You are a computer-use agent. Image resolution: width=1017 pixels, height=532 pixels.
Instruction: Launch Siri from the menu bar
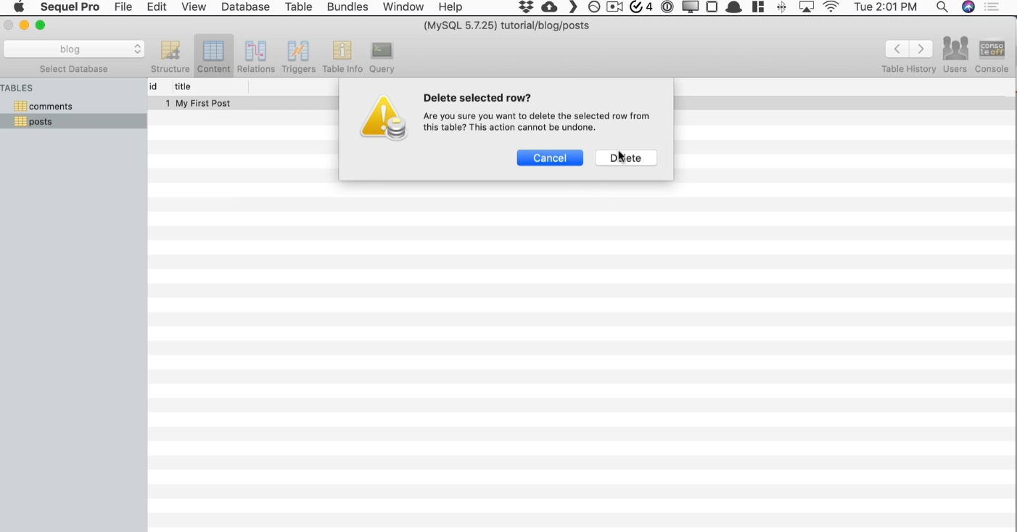click(968, 7)
